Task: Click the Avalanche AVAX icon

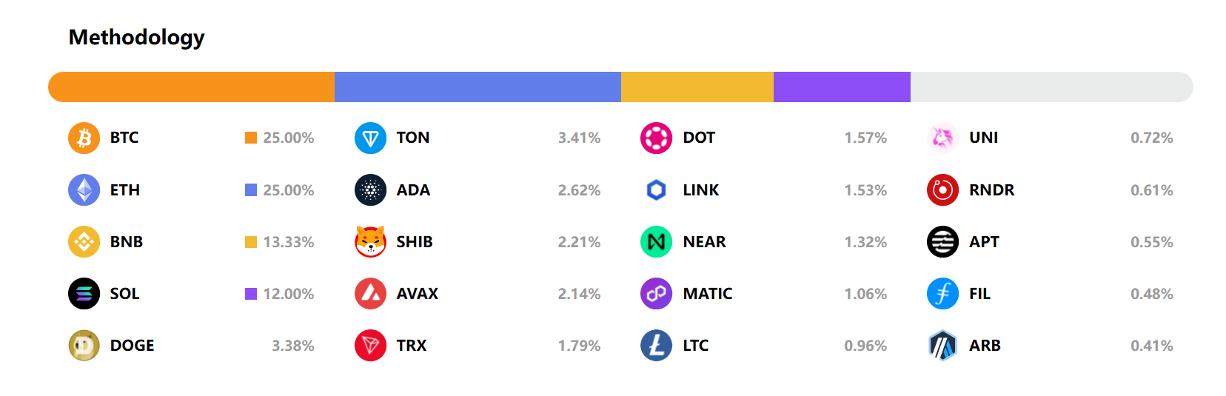Action: point(370,294)
